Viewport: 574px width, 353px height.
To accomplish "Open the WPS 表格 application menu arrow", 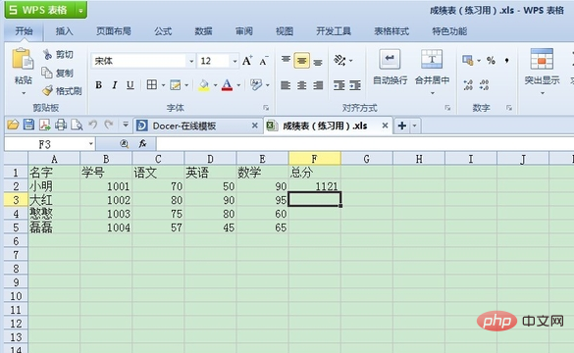I will (x=80, y=11).
